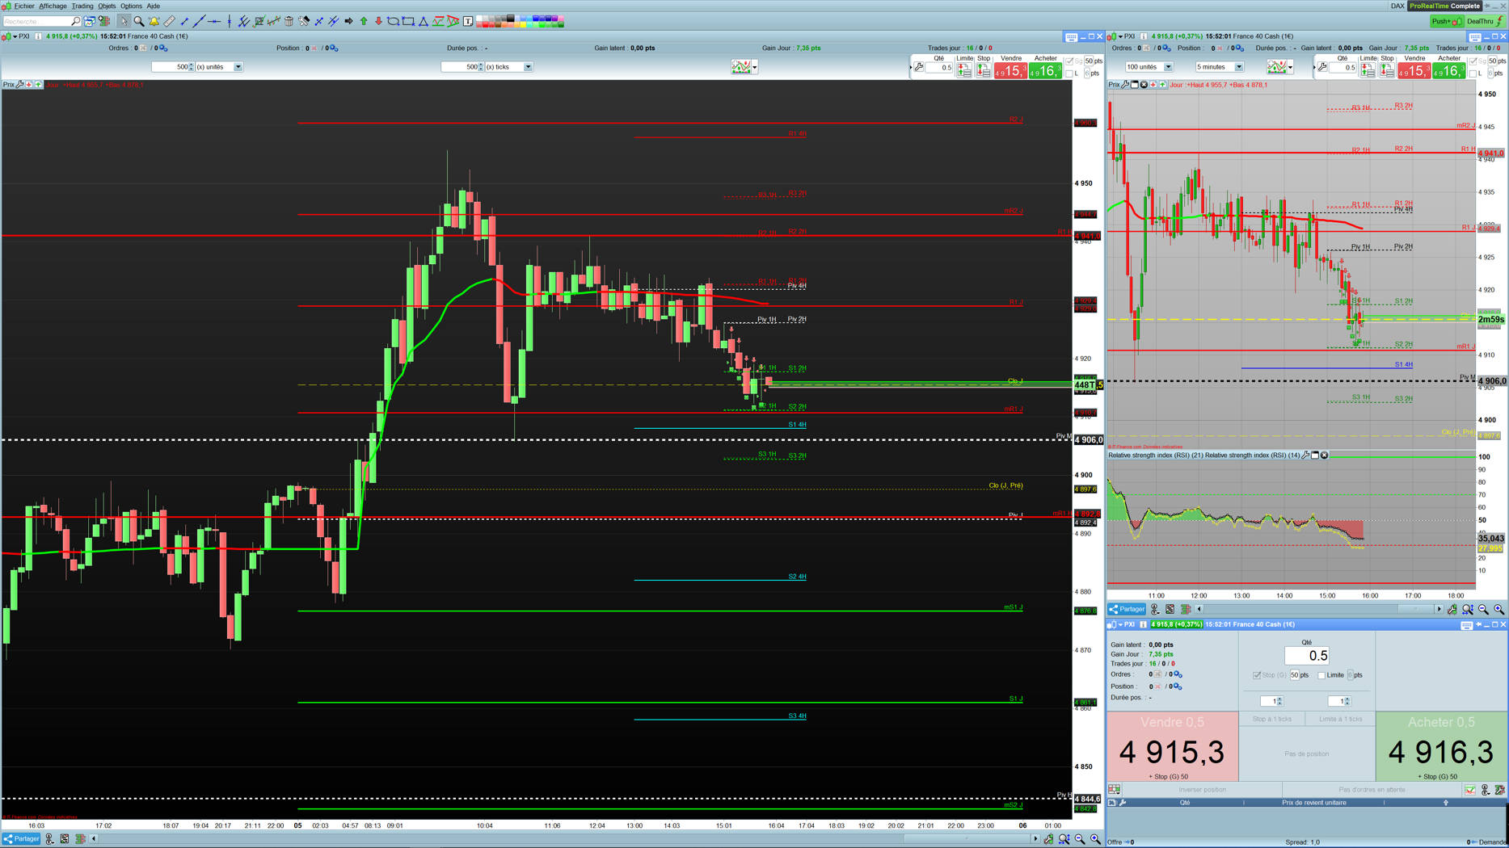Pick the yellow color swatch in toolbar palette
This screenshot has width=1509, height=848.
point(524,24)
